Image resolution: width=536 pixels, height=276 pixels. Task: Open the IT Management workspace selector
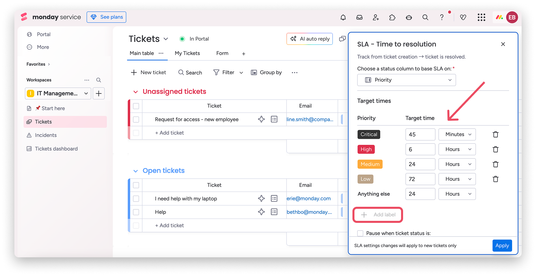pos(58,93)
